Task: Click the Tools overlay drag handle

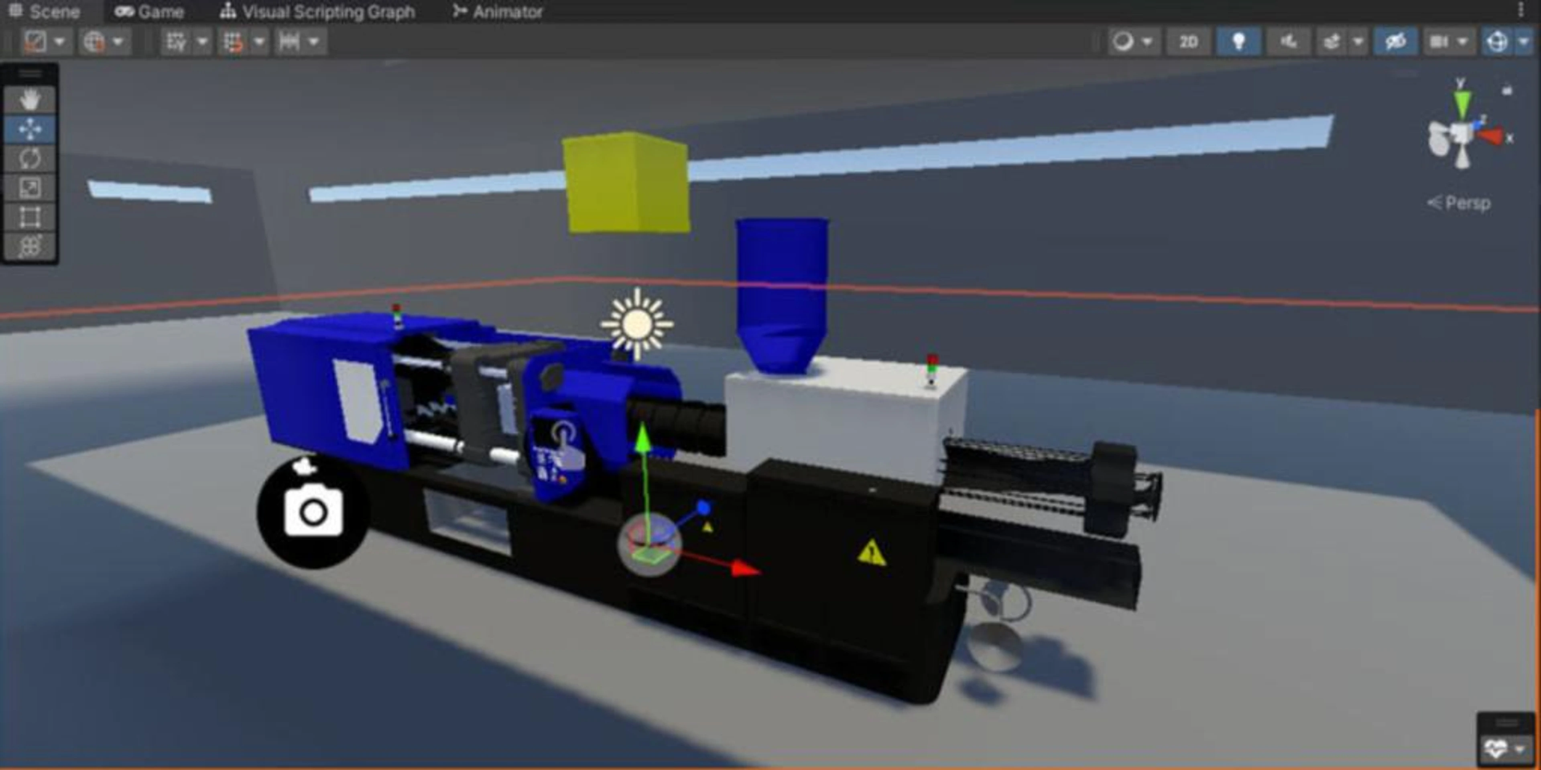Action: [x=30, y=73]
